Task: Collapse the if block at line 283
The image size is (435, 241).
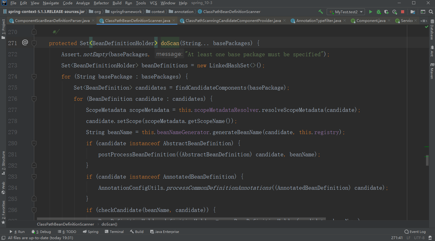Action: [34, 176]
